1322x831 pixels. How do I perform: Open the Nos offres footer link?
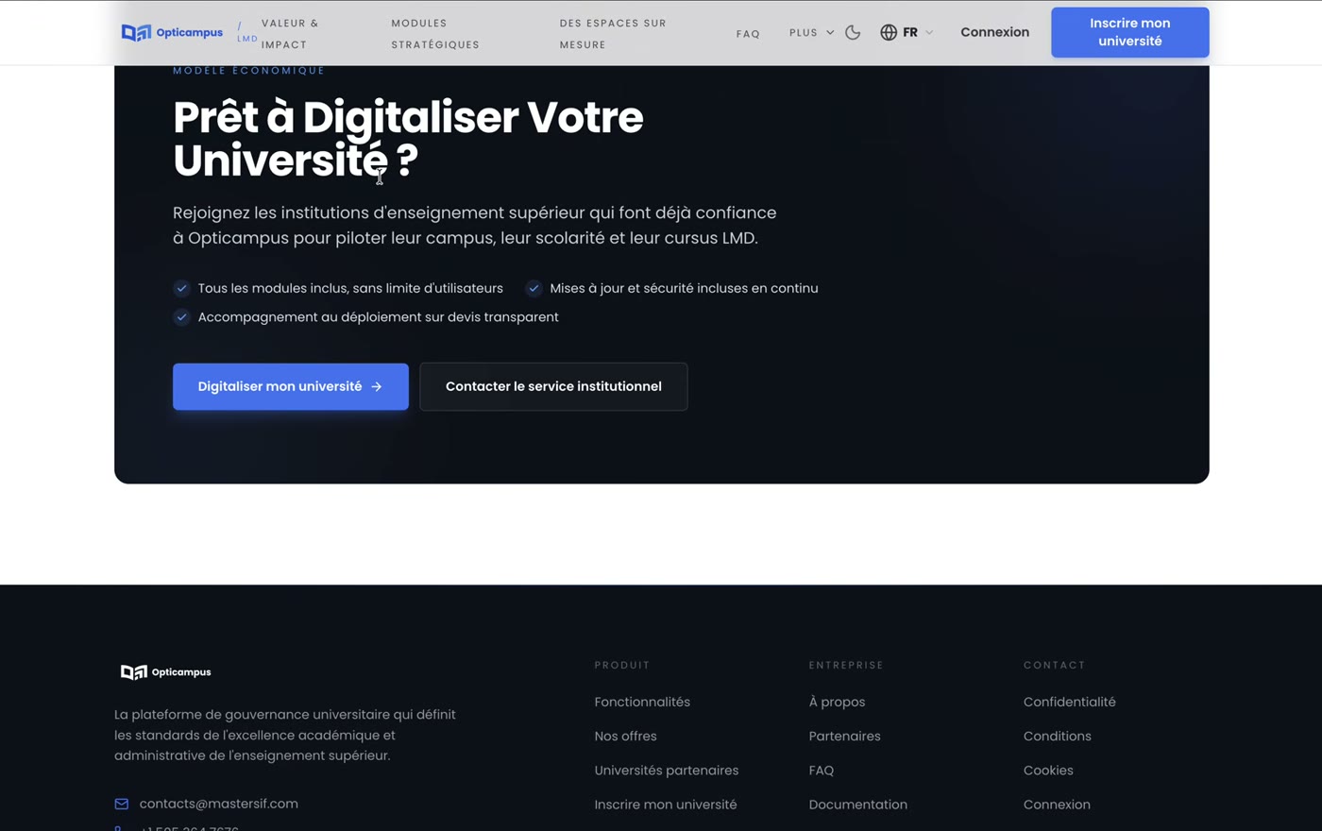point(625,736)
